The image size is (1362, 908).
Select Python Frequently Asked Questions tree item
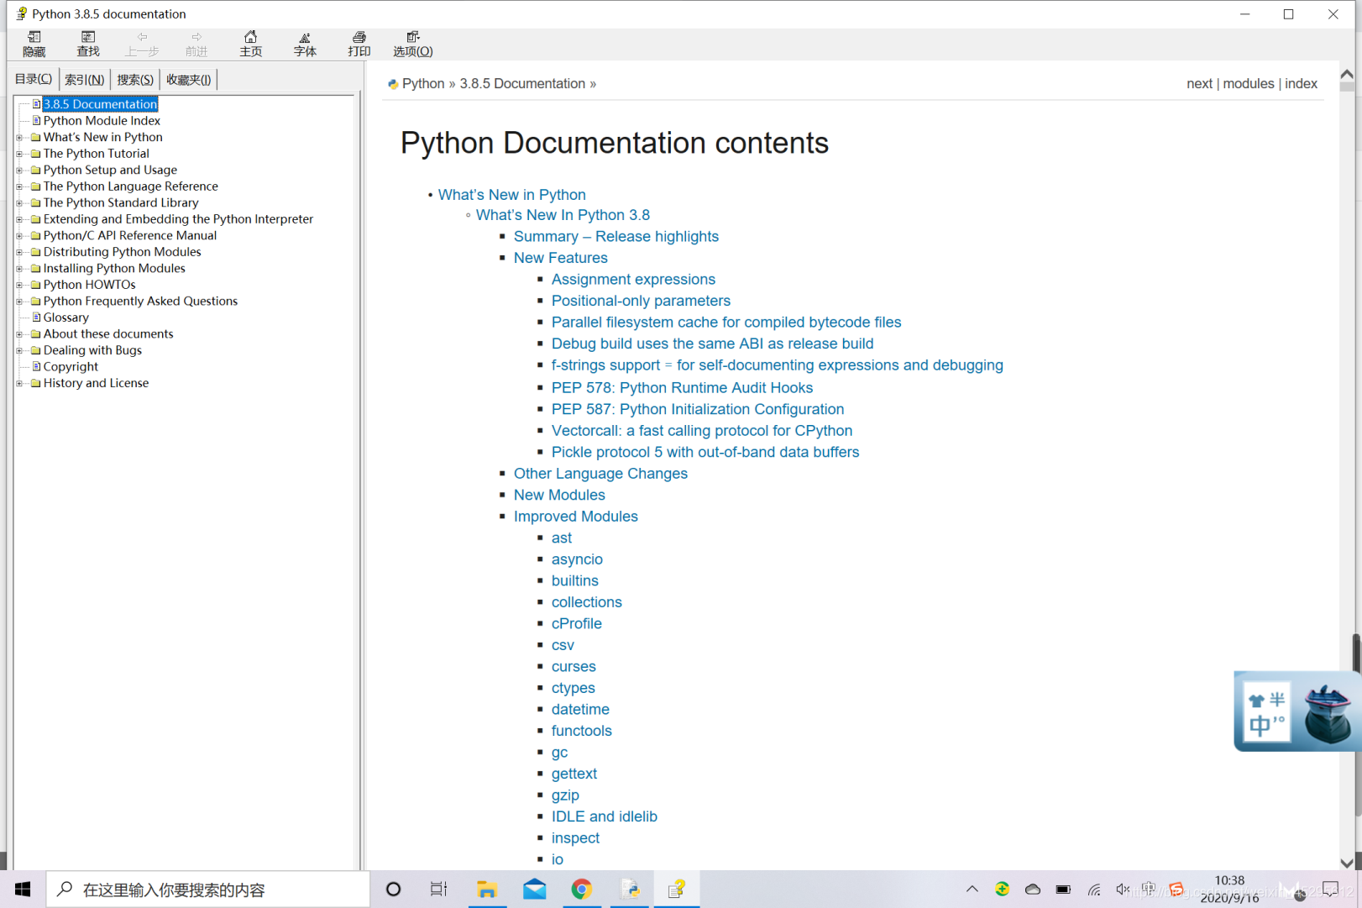[x=140, y=302]
